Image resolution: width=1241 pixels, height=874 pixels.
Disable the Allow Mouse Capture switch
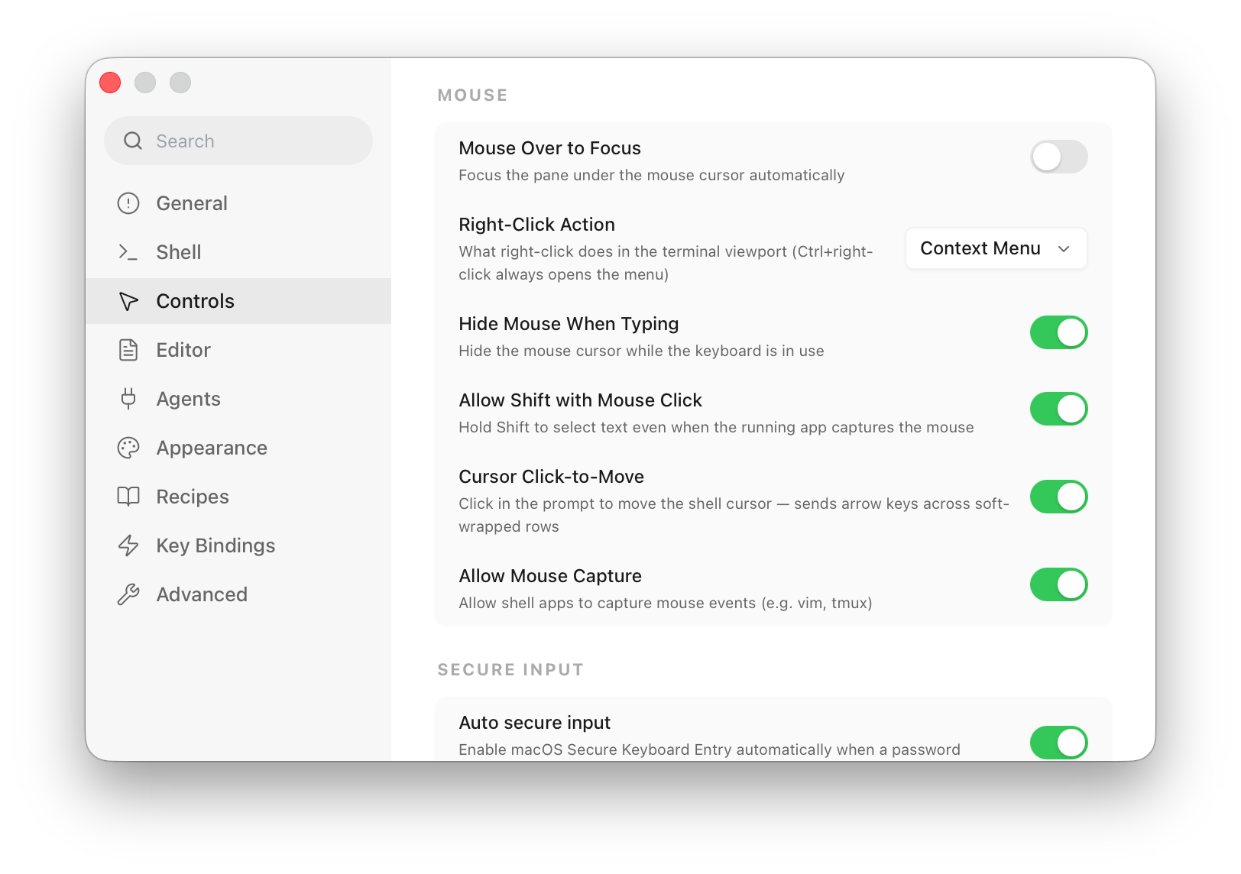pos(1058,584)
